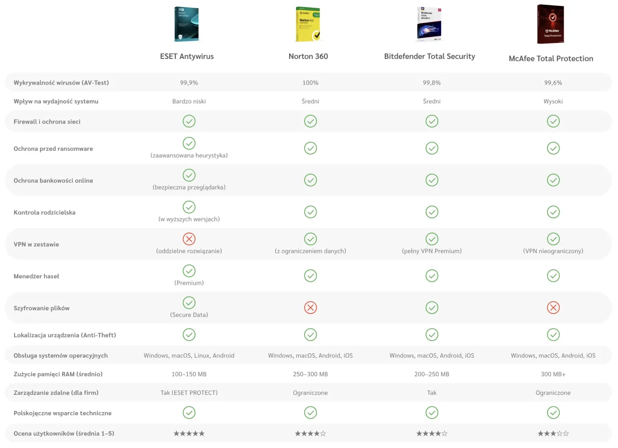The width and height of the screenshot is (618, 448).
Task: Select the checkmark for ESET online banking protection
Action: tap(189, 175)
